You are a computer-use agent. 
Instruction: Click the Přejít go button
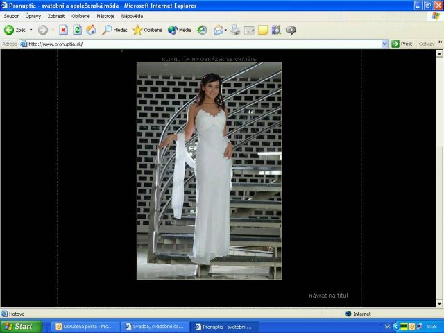pos(402,44)
